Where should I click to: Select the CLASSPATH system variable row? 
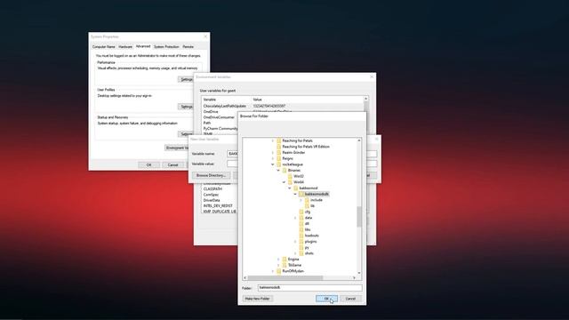pos(220,189)
